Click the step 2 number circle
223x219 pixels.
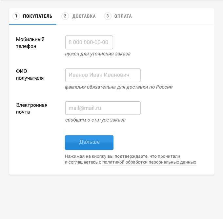tap(65, 16)
